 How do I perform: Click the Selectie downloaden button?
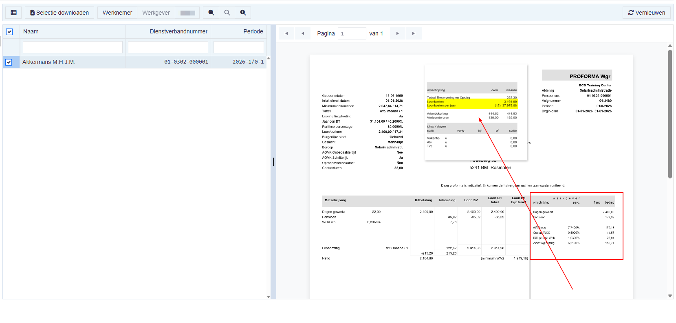coord(59,13)
